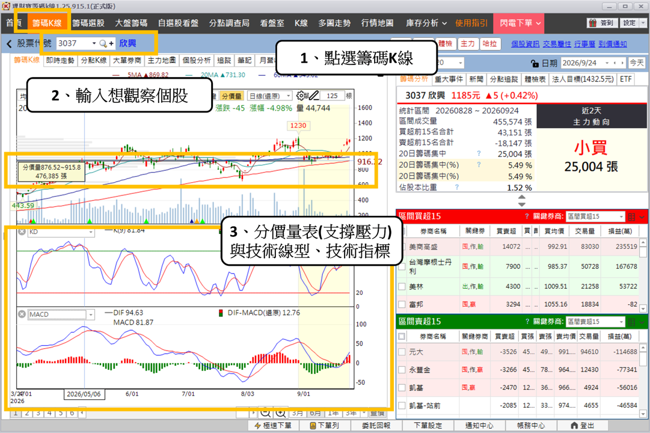Screen dimensions: 650x433
Task: Switch to the 分點追蹤 tab
Action: click(x=504, y=79)
